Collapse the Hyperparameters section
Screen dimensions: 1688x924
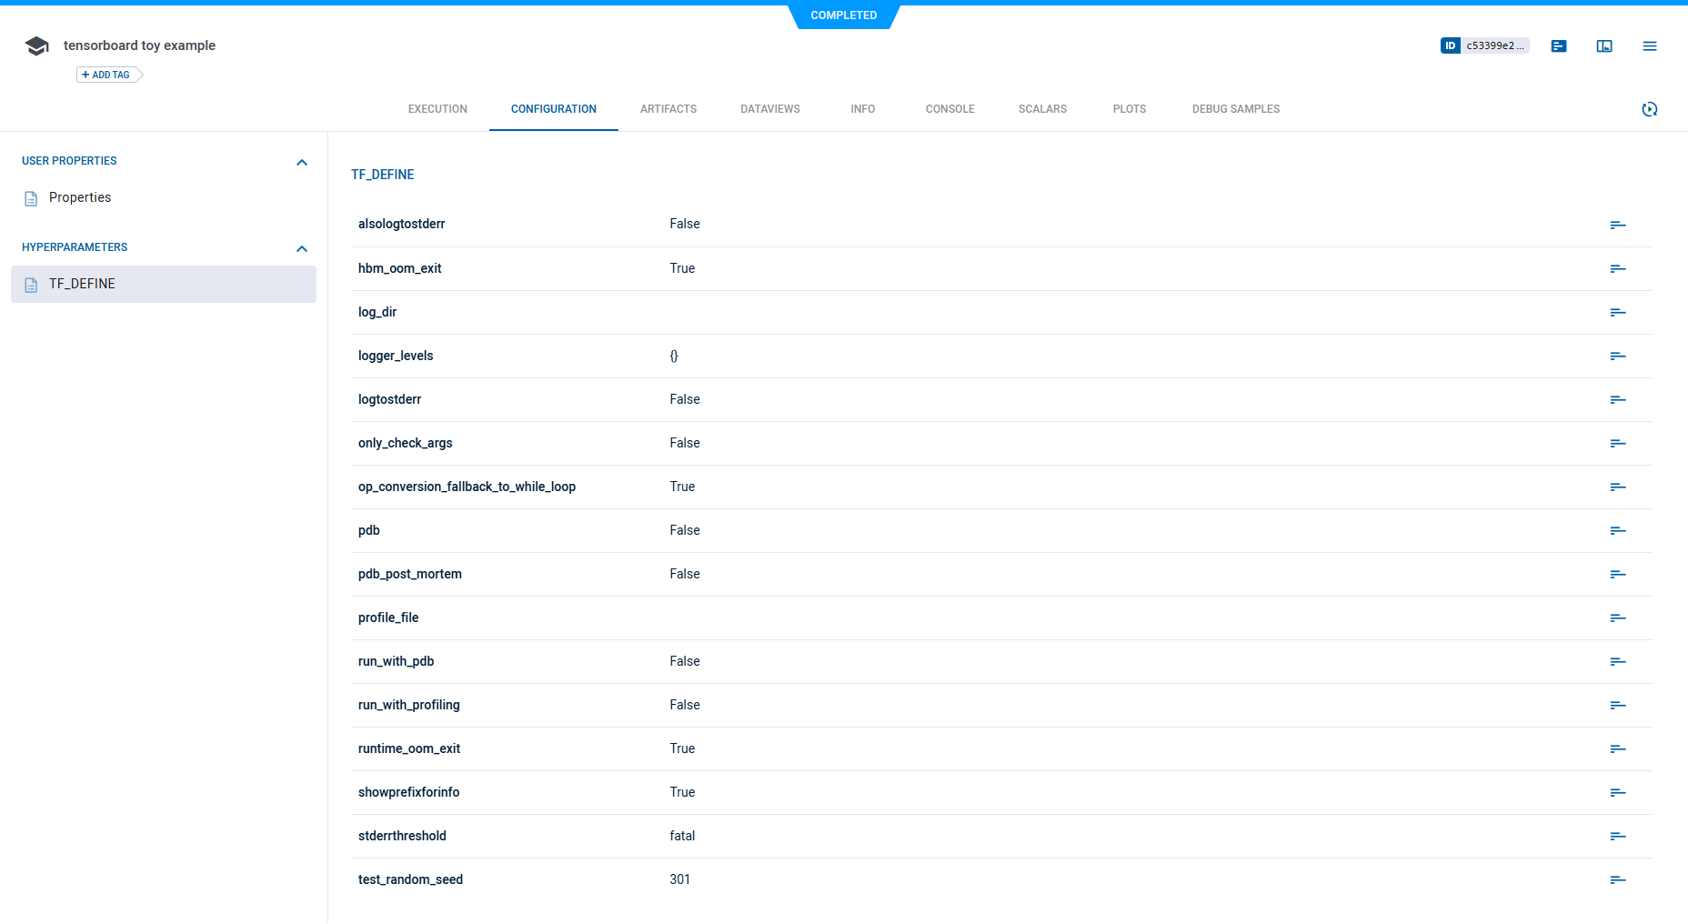coord(302,248)
